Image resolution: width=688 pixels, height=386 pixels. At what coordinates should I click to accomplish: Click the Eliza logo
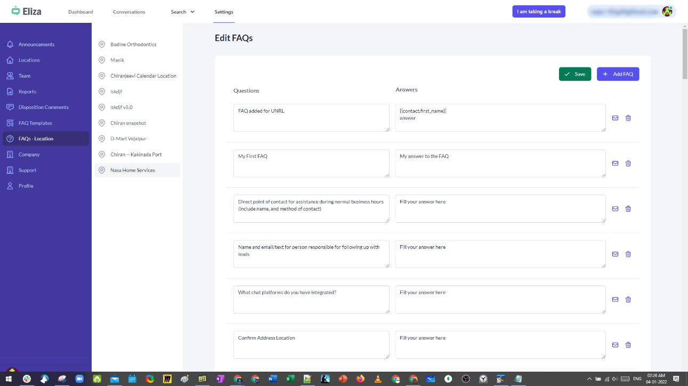tap(26, 11)
